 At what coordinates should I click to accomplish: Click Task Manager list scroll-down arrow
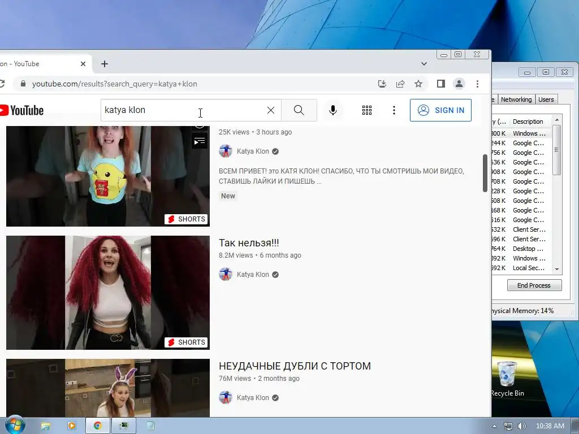pos(557,270)
